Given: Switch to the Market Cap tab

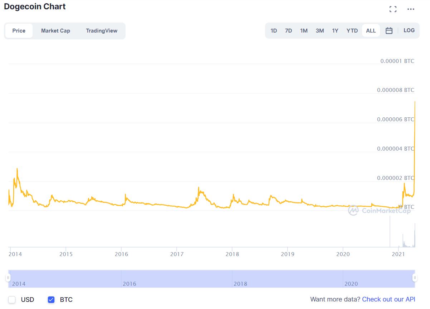Looking at the screenshot, I should (55, 31).
